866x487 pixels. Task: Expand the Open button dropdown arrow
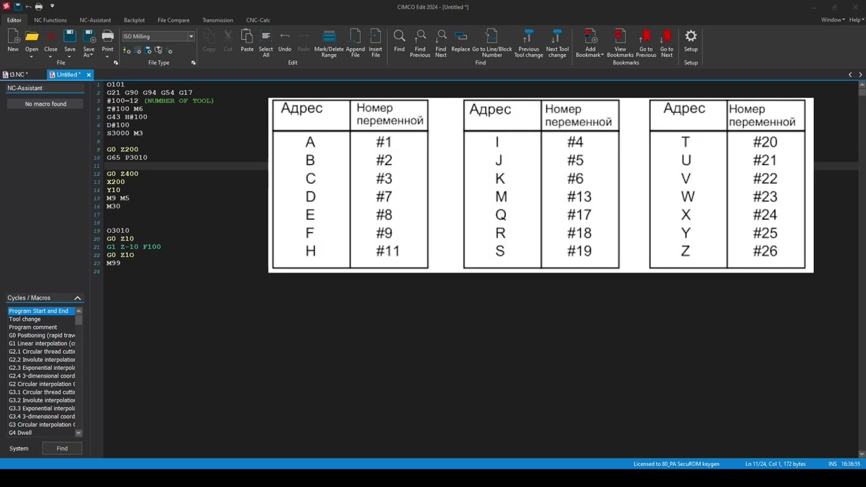tap(32, 55)
